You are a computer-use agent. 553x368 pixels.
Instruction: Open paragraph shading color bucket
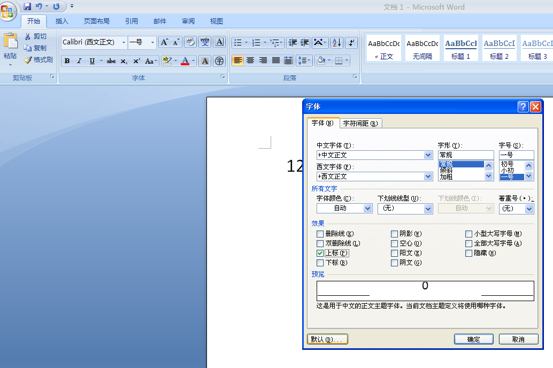(x=321, y=60)
